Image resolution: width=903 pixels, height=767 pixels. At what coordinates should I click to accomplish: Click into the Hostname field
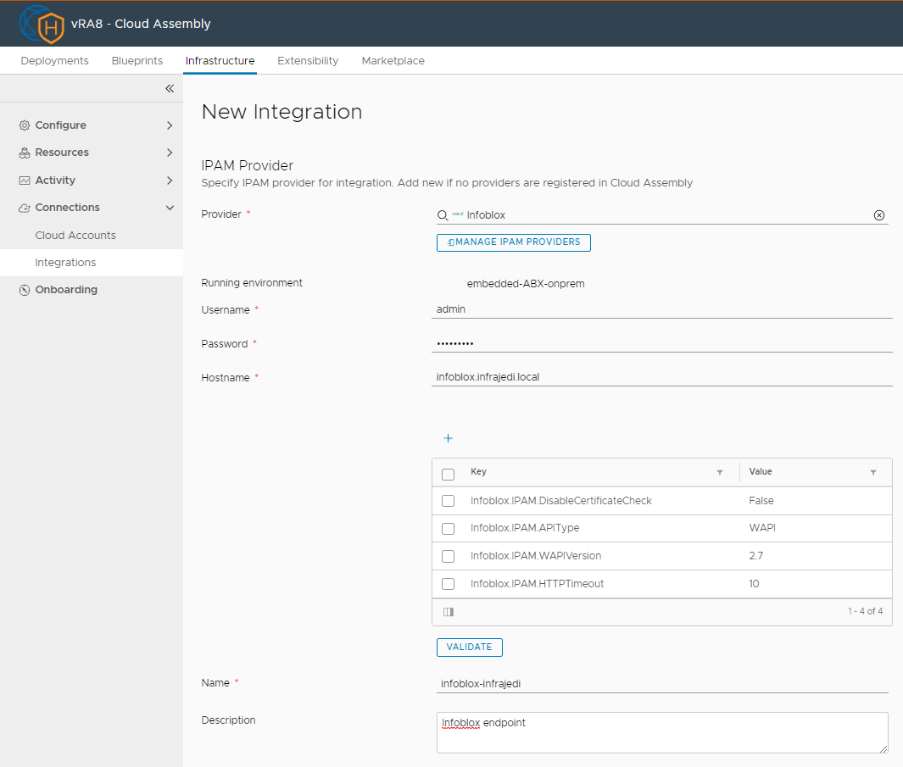point(661,377)
